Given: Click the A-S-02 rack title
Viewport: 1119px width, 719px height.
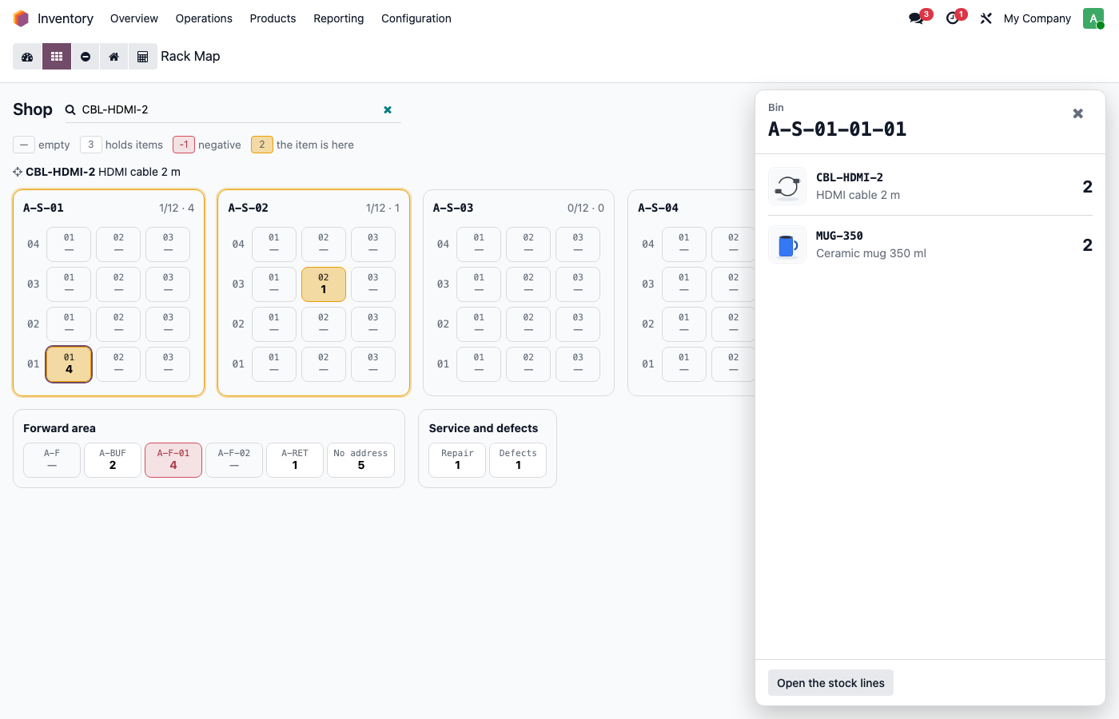Looking at the screenshot, I should coord(249,208).
